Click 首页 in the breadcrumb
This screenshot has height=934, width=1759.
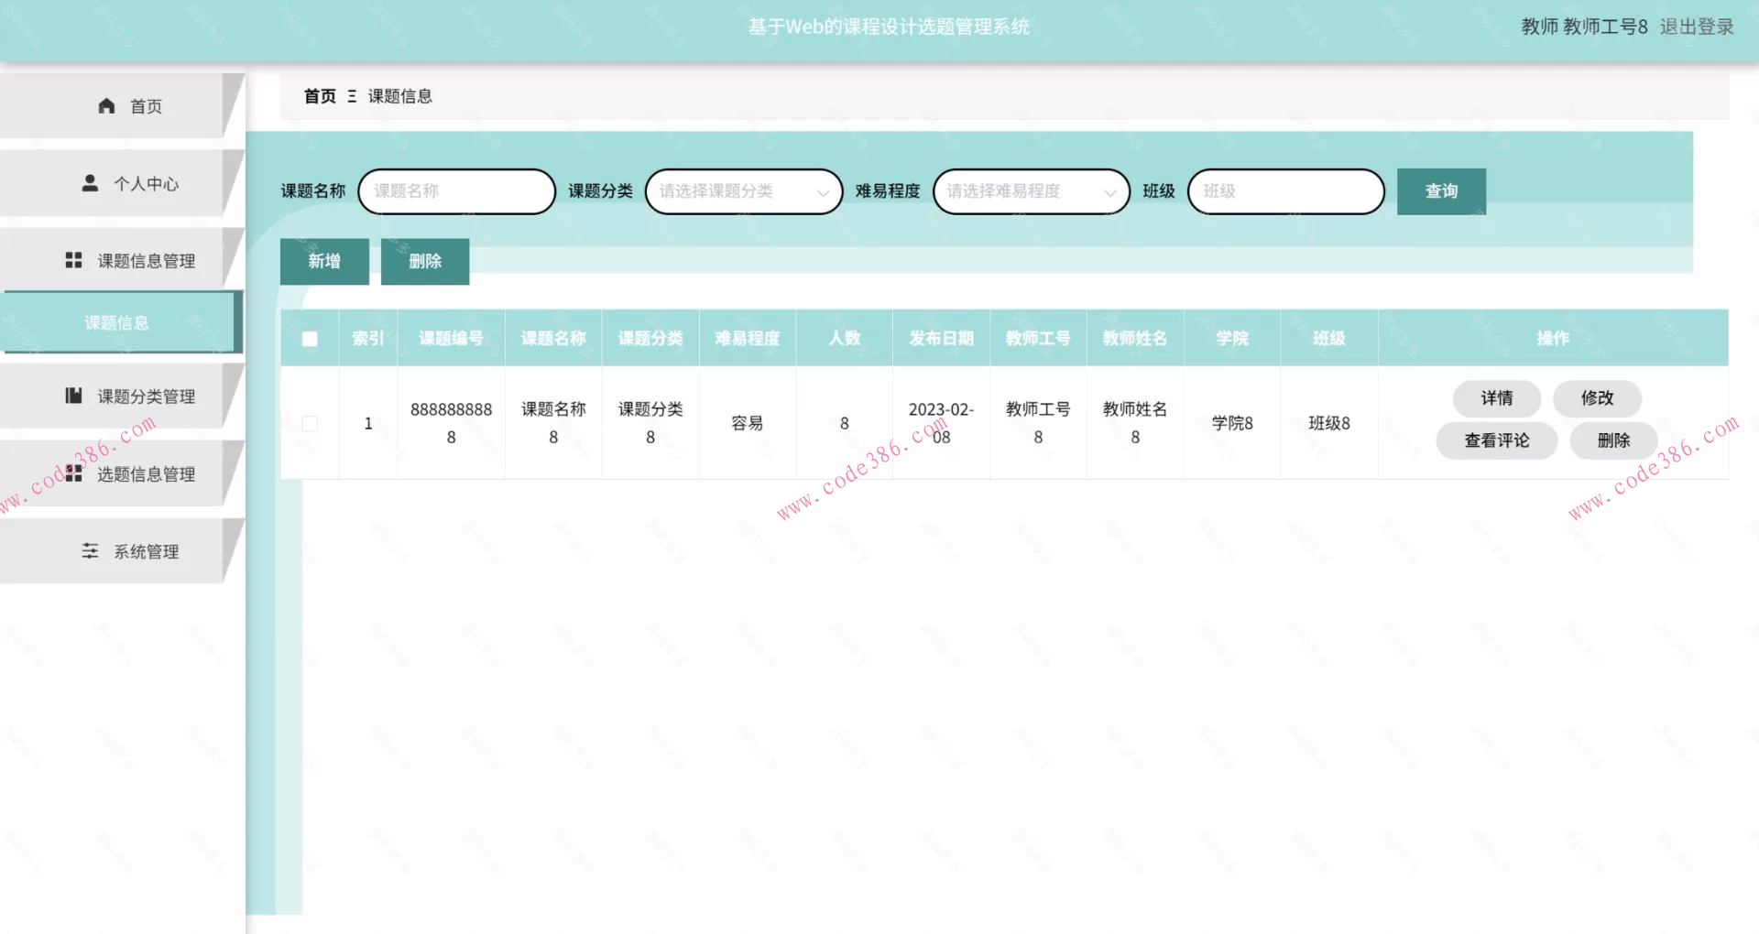[319, 95]
